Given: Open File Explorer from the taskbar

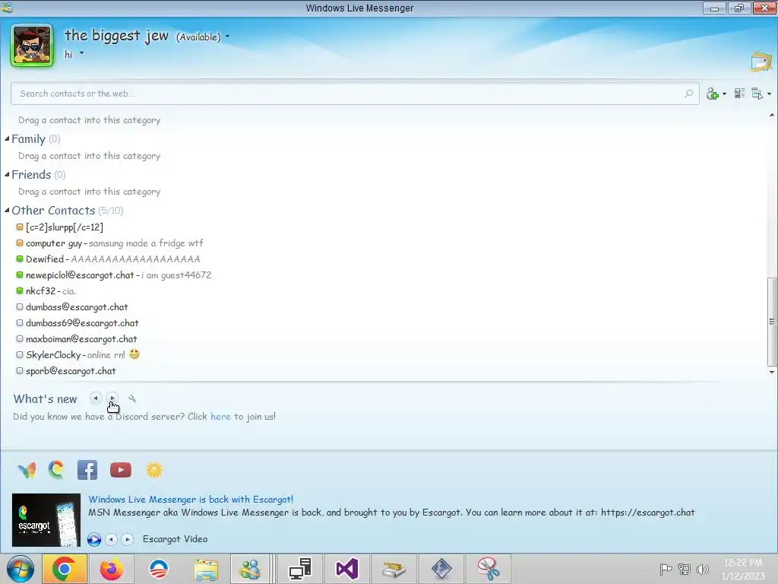Looking at the screenshot, I should (206, 569).
